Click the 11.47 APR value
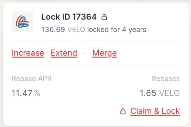 click(22, 93)
